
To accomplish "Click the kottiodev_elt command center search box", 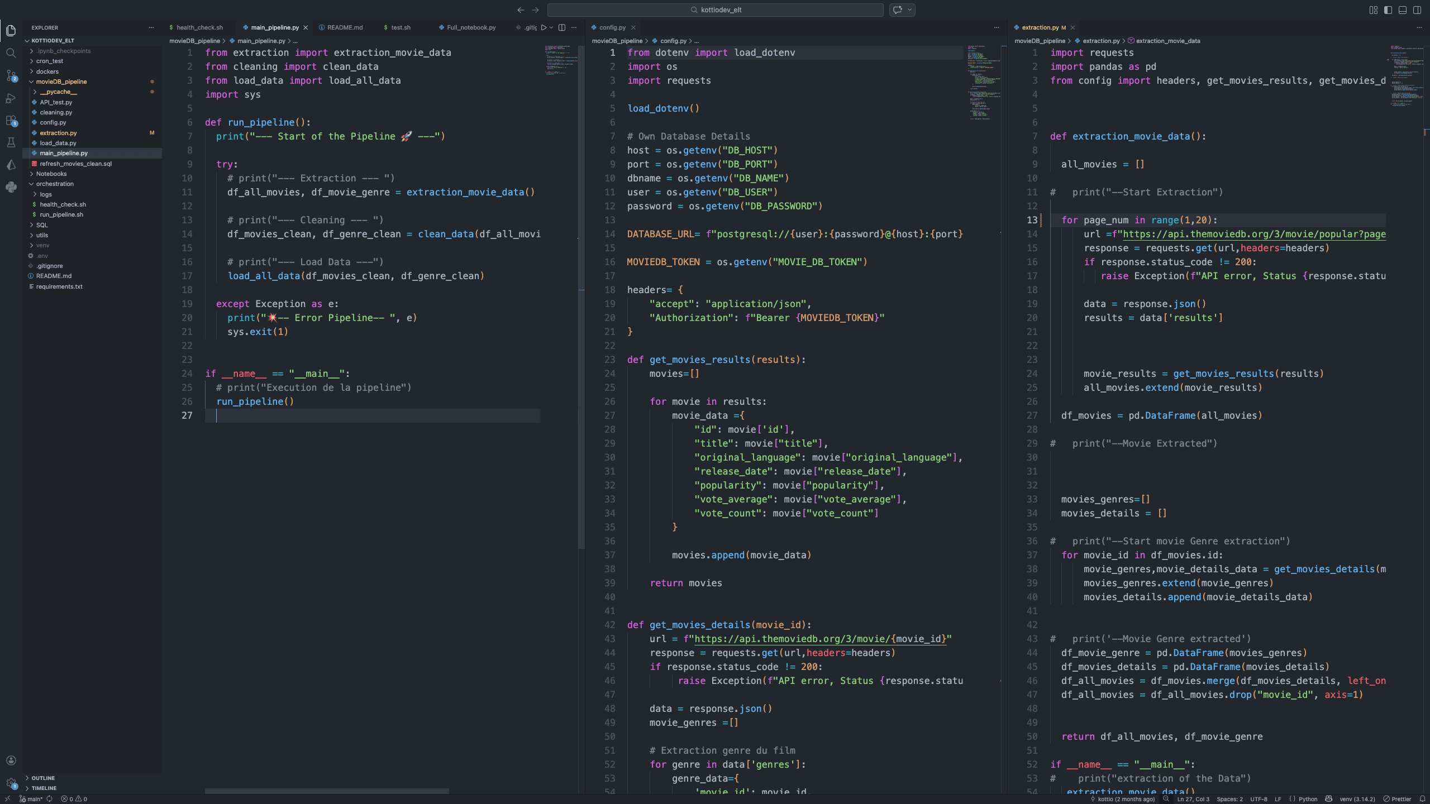I will point(716,10).
